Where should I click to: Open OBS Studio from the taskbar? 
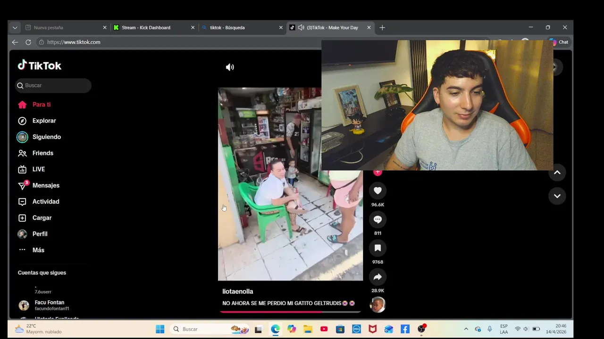(421, 329)
